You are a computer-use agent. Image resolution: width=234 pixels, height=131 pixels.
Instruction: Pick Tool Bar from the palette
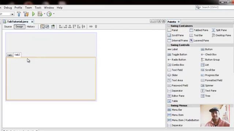click(x=196, y=35)
